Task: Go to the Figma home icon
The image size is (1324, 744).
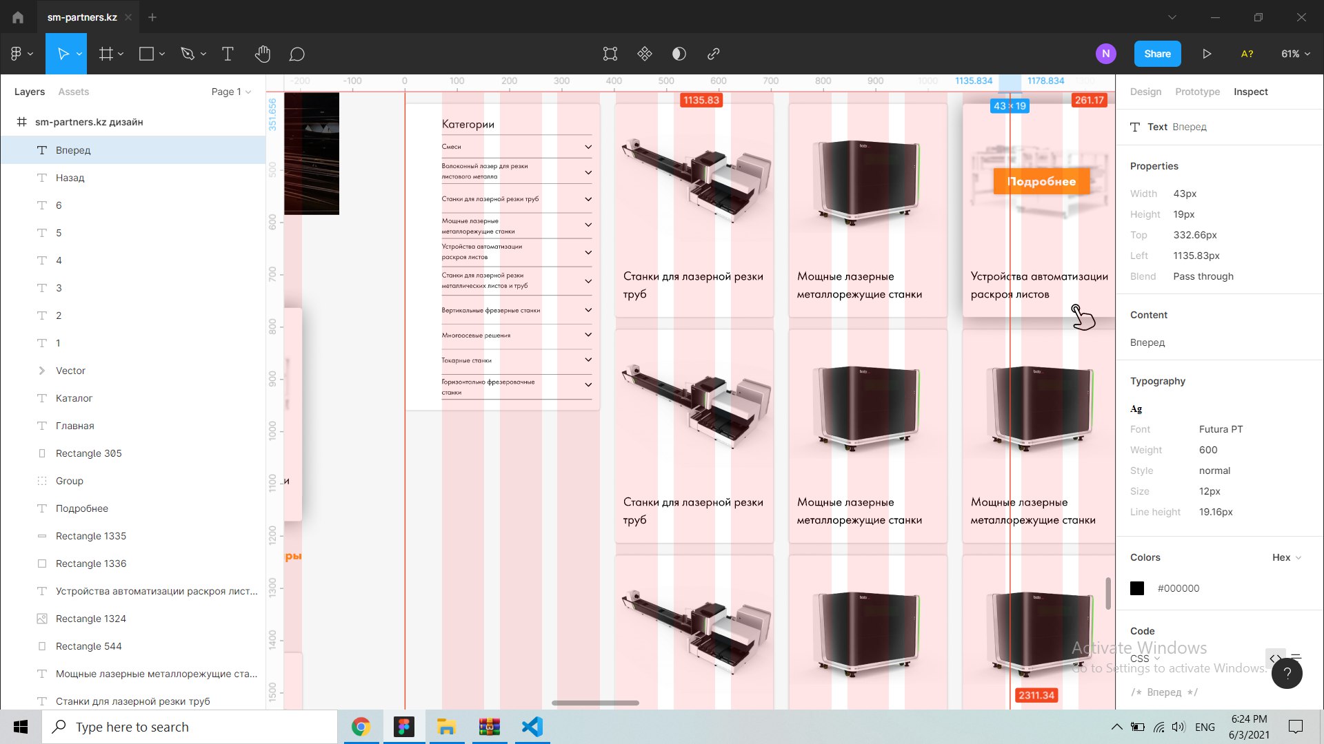Action: [x=18, y=17]
